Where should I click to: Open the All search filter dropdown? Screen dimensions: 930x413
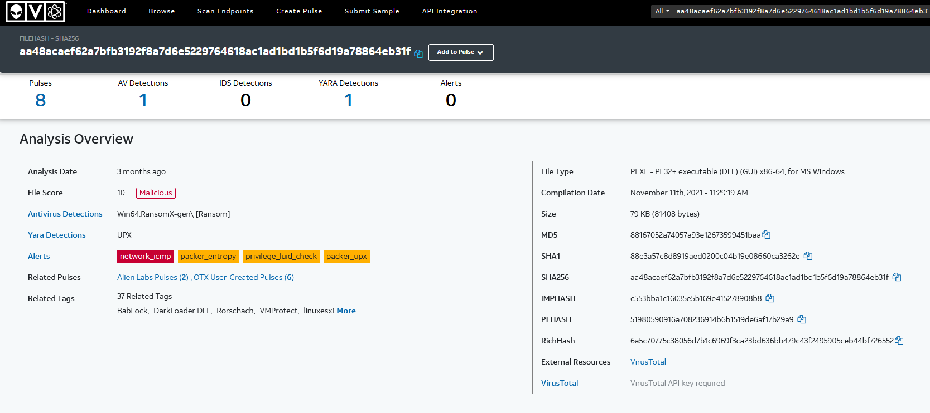coord(662,11)
